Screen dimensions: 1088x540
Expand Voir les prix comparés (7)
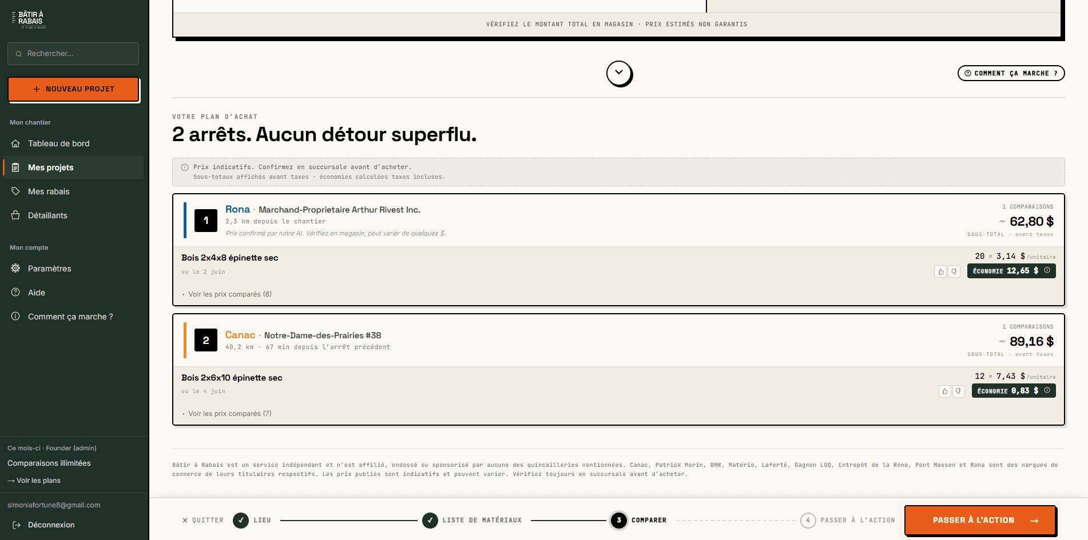(x=227, y=414)
